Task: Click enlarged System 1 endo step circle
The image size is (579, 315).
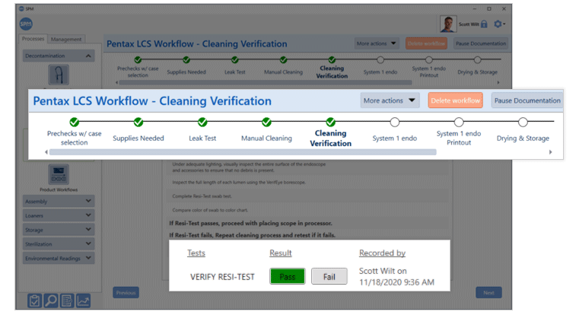Action: (x=395, y=122)
